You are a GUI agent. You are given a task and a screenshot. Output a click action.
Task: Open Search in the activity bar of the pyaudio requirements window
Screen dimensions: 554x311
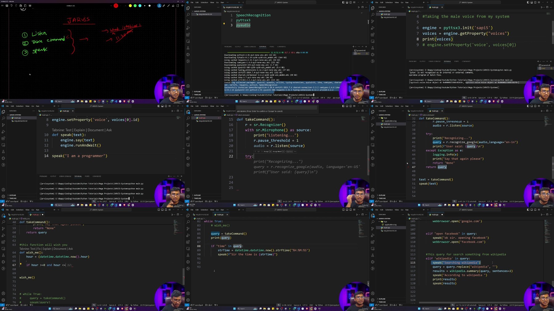188,14
